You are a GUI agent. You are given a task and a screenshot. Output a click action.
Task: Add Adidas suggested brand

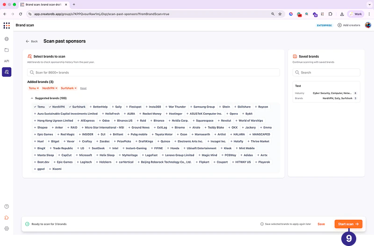pos(247,155)
